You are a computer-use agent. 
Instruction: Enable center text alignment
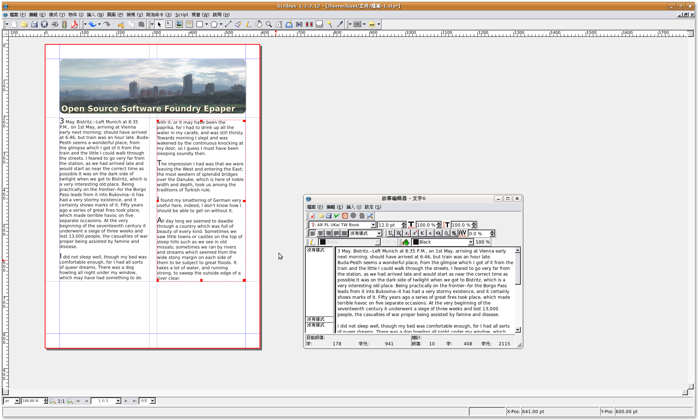coord(320,233)
